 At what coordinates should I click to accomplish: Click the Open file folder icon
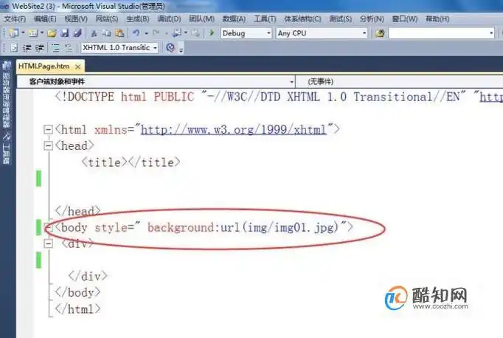coord(53,33)
